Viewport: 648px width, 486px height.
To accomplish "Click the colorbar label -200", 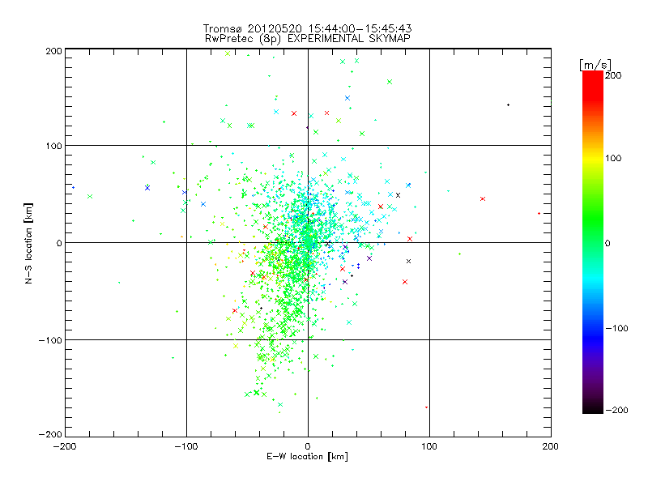I will pos(616,410).
